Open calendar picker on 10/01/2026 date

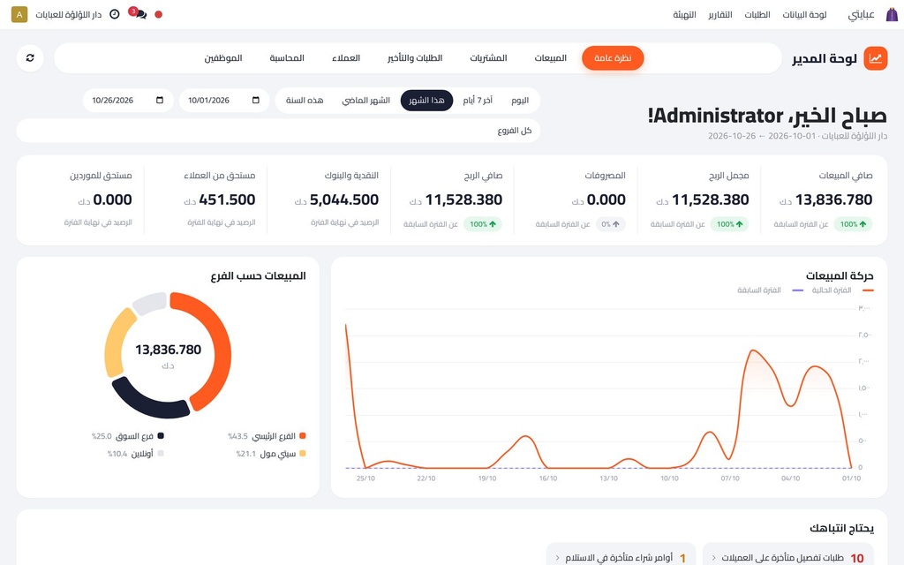[255, 101]
